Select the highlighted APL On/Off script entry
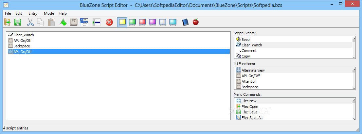 click(x=119, y=52)
